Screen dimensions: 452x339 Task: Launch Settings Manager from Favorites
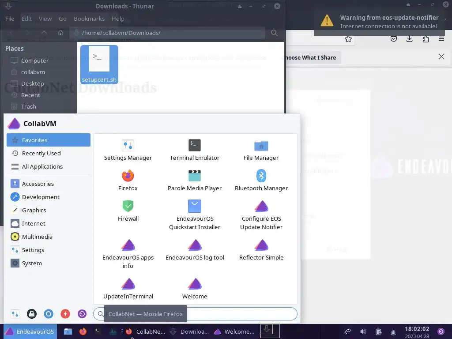click(128, 150)
